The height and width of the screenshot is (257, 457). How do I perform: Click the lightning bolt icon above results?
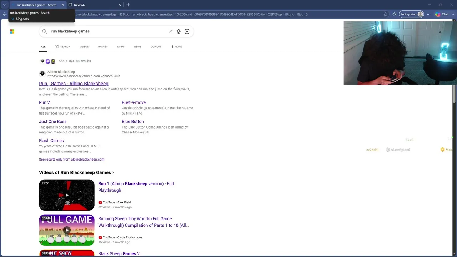53,61
